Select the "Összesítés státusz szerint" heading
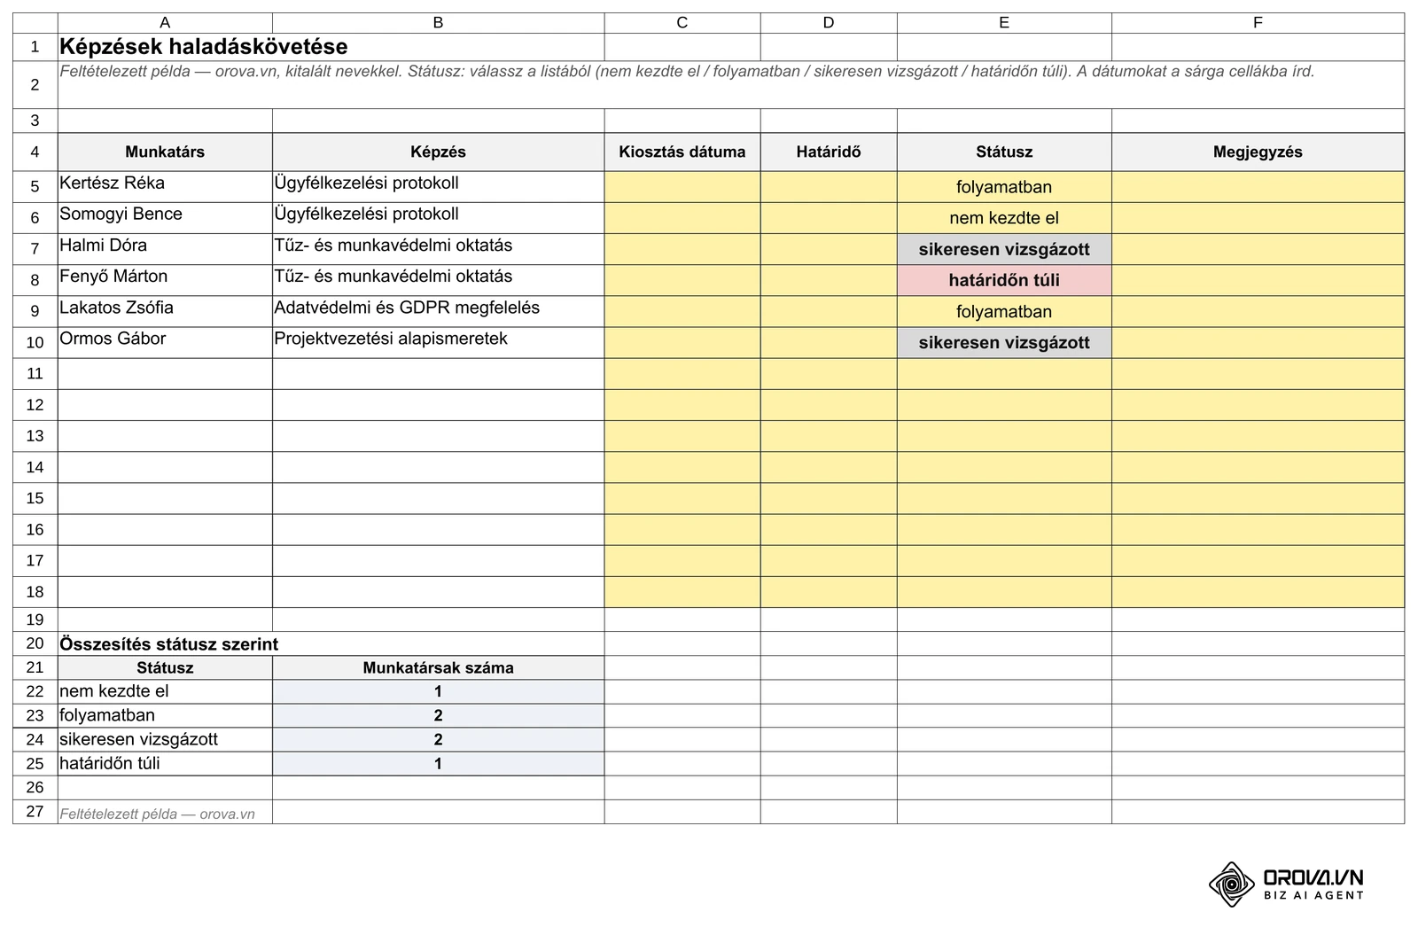 168,644
